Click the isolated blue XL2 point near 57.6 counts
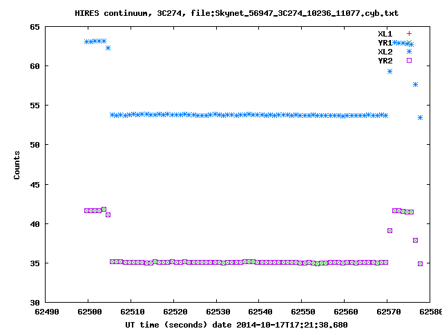This screenshot has height=331, width=442. point(415,84)
